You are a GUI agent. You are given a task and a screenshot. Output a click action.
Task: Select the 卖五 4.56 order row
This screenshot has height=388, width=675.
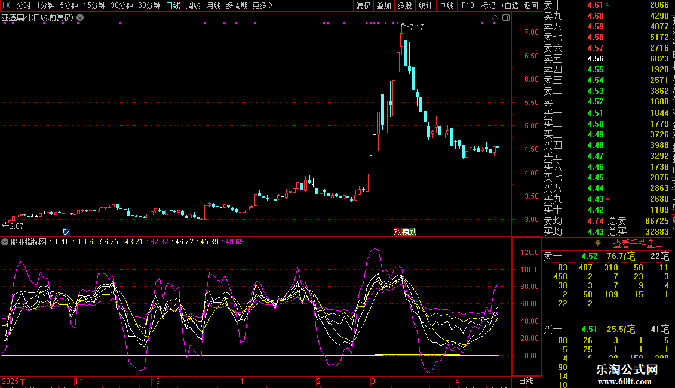click(606, 58)
